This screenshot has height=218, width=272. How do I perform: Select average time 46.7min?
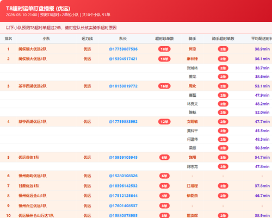point(262,196)
